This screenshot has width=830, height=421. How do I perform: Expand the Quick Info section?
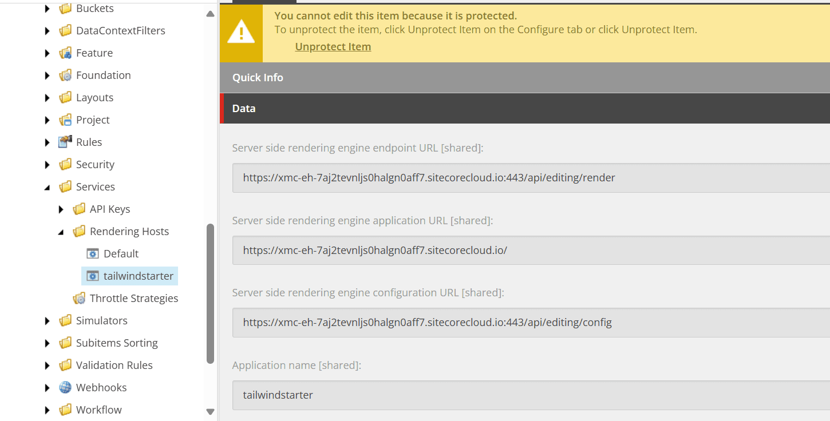[x=258, y=78]
